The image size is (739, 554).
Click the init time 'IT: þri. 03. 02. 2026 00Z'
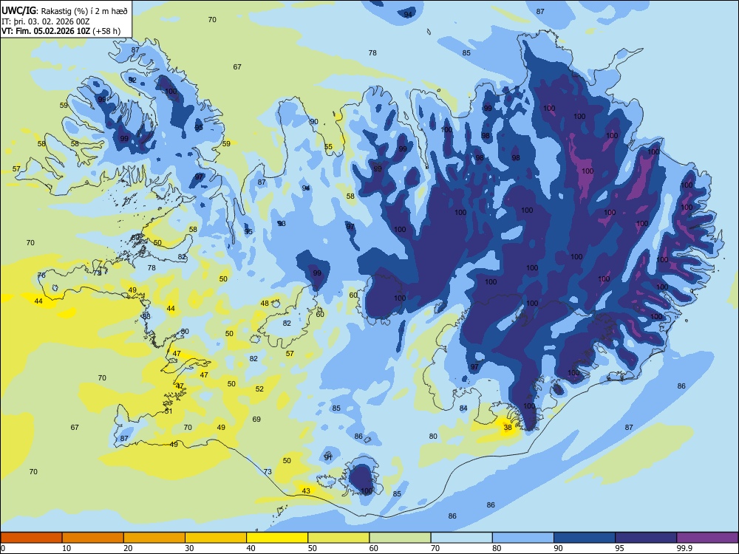pos(46,21)
